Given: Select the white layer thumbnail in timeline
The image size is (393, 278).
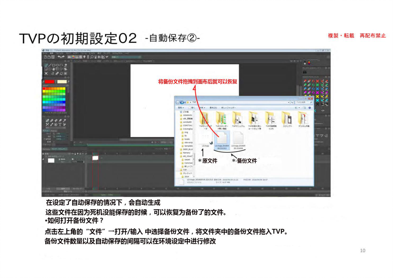Looking at the screenshot, I should click(x=51, y=160).
